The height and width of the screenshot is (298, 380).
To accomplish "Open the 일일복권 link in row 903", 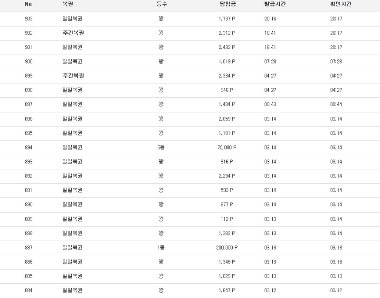I will 72,19.
